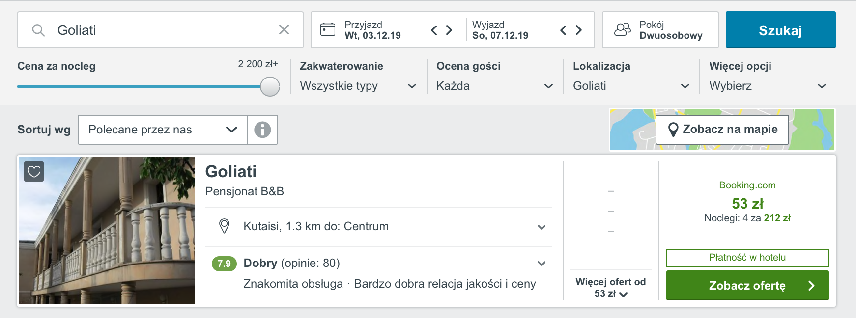The width and height of the screenshot is (856, 318).
Task: Open the guests room type selector
Action: pyautogui.click(x=660, y=30)
